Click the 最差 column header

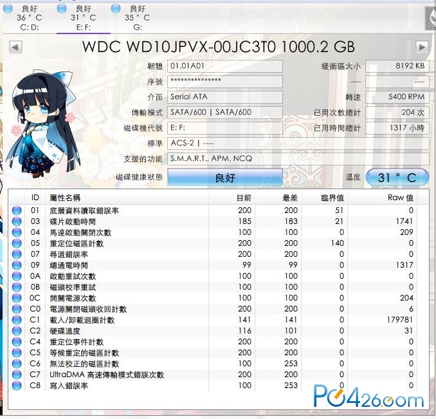click(x=278, y=198)
